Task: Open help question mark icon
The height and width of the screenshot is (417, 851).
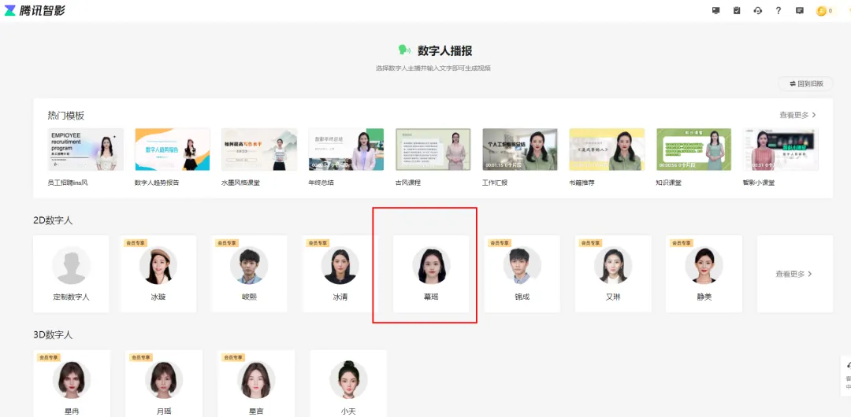Action: tap(779, 11)
